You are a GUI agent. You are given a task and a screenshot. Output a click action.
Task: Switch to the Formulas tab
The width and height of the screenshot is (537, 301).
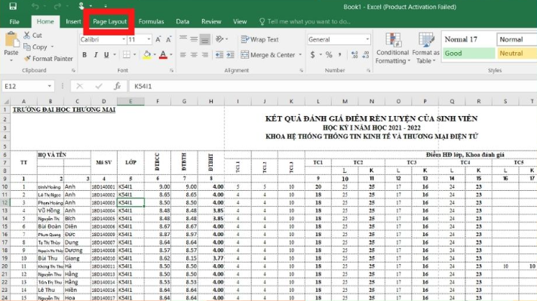click(151, 21)
